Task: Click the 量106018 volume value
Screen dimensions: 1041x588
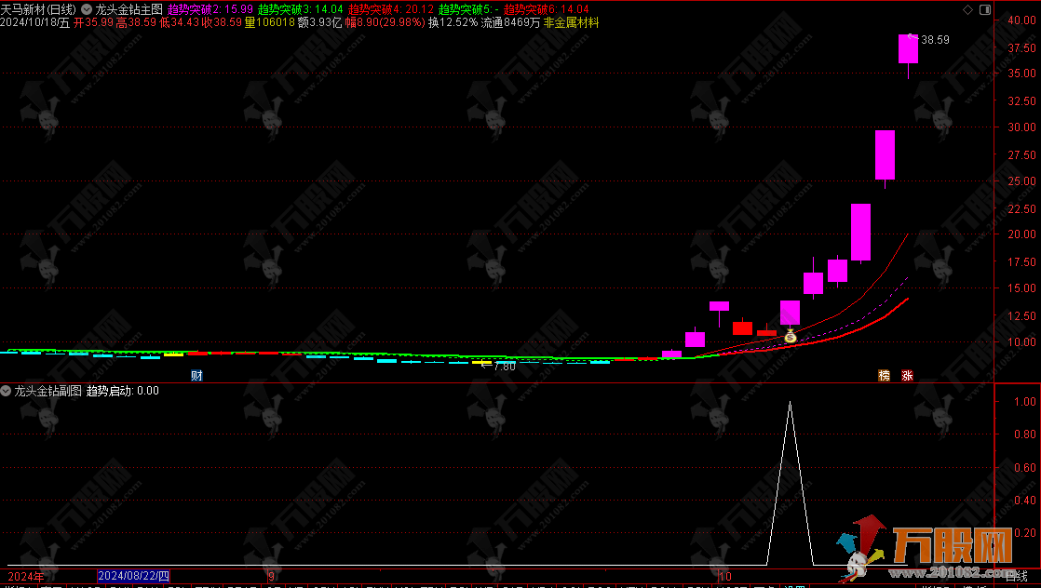Action: click(x=269, y=22)
